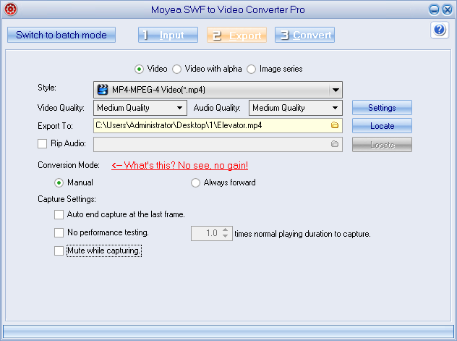Screen dimensions: 457x341
Task: Click the Conversion Mode label
Action: [69, 165]
